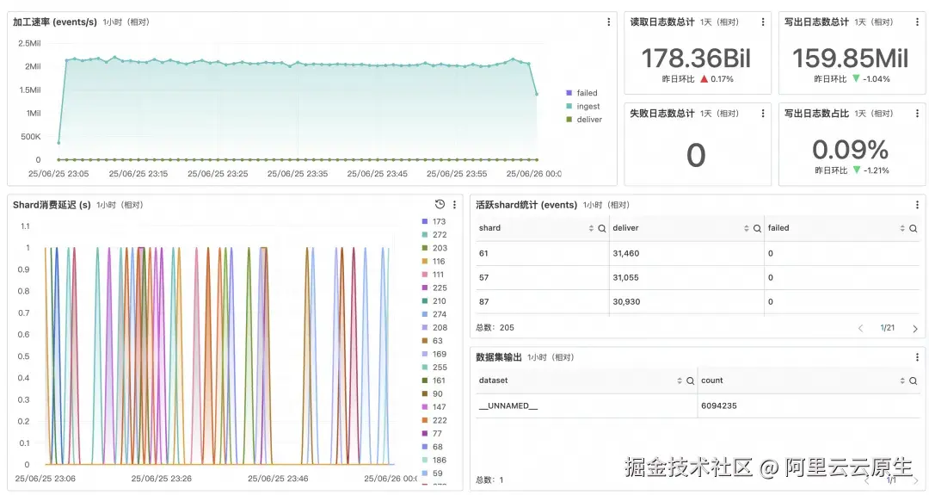Toggle shard 186 in delay legend

434,460
